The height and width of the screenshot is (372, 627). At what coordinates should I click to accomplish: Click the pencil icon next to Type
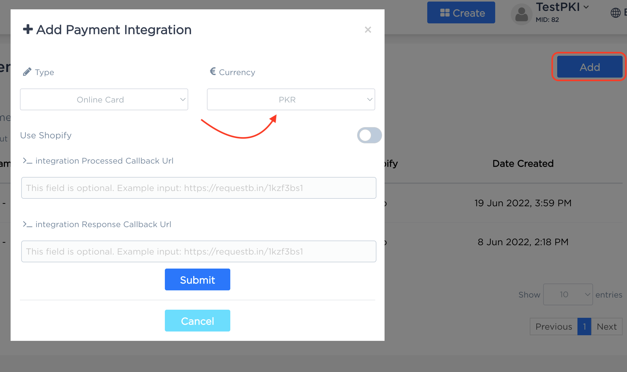[27, 72]
